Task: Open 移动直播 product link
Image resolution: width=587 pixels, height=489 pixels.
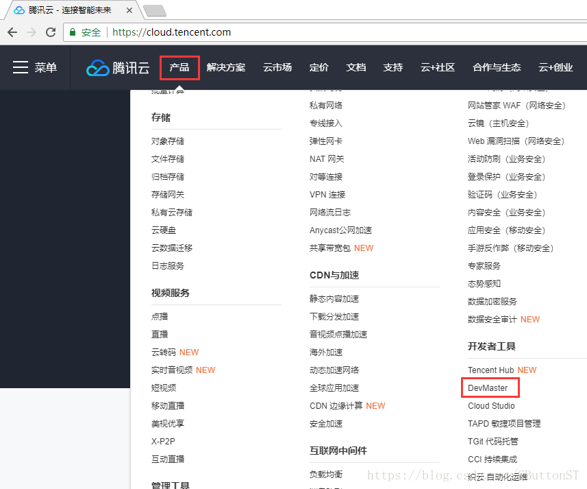Action: pos(168,406)
